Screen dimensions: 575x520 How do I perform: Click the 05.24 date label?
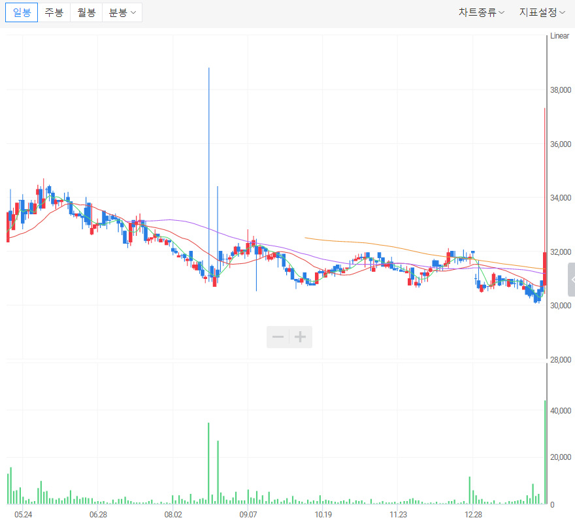(x=23, y=515)
